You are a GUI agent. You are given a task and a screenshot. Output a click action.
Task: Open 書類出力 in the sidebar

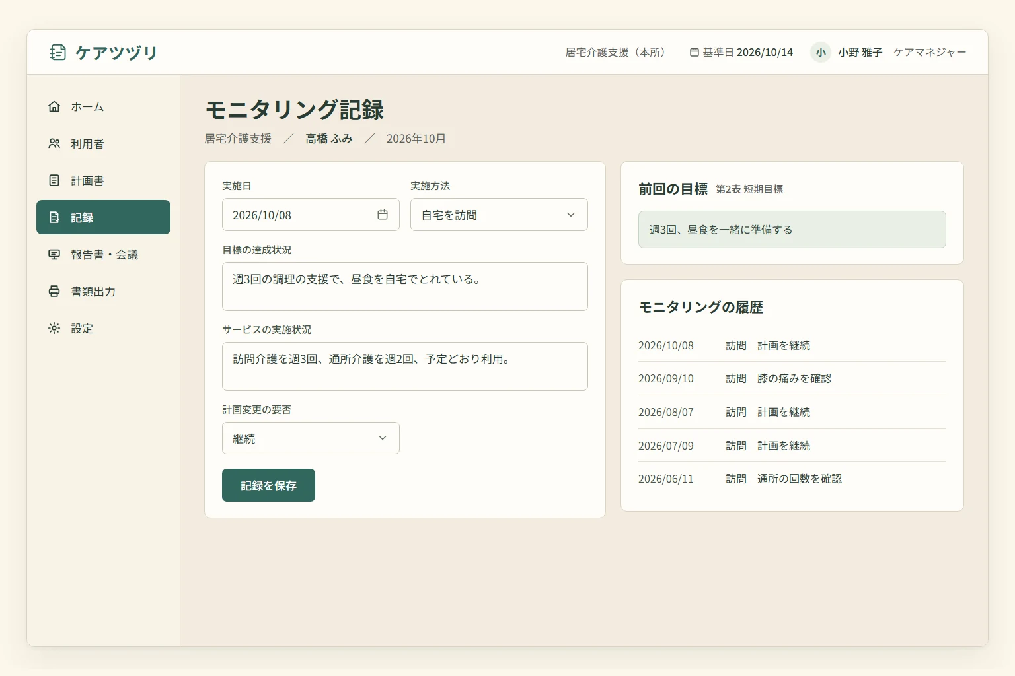coord(103,291)
